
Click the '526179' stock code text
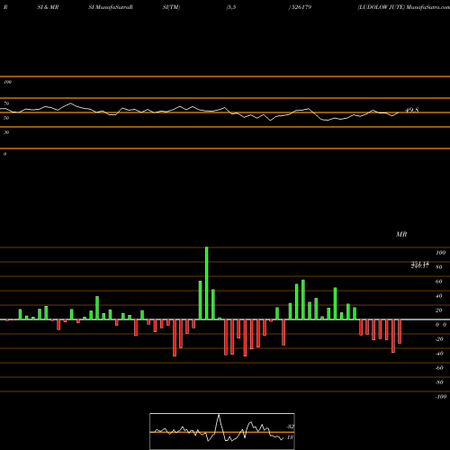301,7
